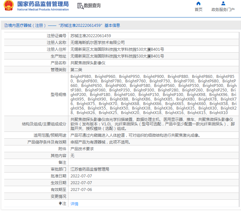Open the 数据查询 search icon

80,6
